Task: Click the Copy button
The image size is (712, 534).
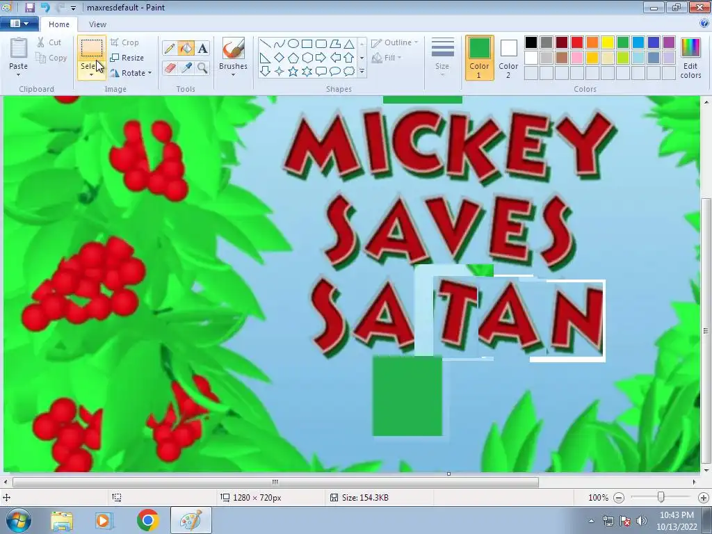Action: click(51, 58)
